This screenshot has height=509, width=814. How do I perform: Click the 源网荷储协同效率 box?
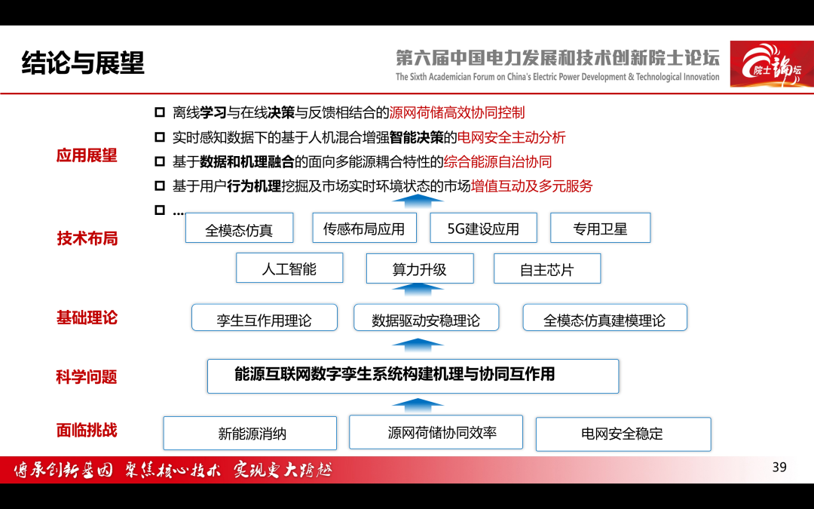pyautogui.click(x=436, y=432)
